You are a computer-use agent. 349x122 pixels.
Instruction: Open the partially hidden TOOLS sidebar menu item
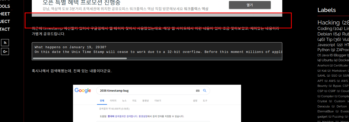(5, 6)
